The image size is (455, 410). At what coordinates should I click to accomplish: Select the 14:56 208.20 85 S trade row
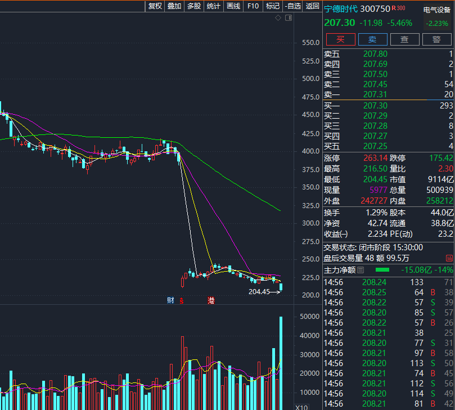point(388,313)
